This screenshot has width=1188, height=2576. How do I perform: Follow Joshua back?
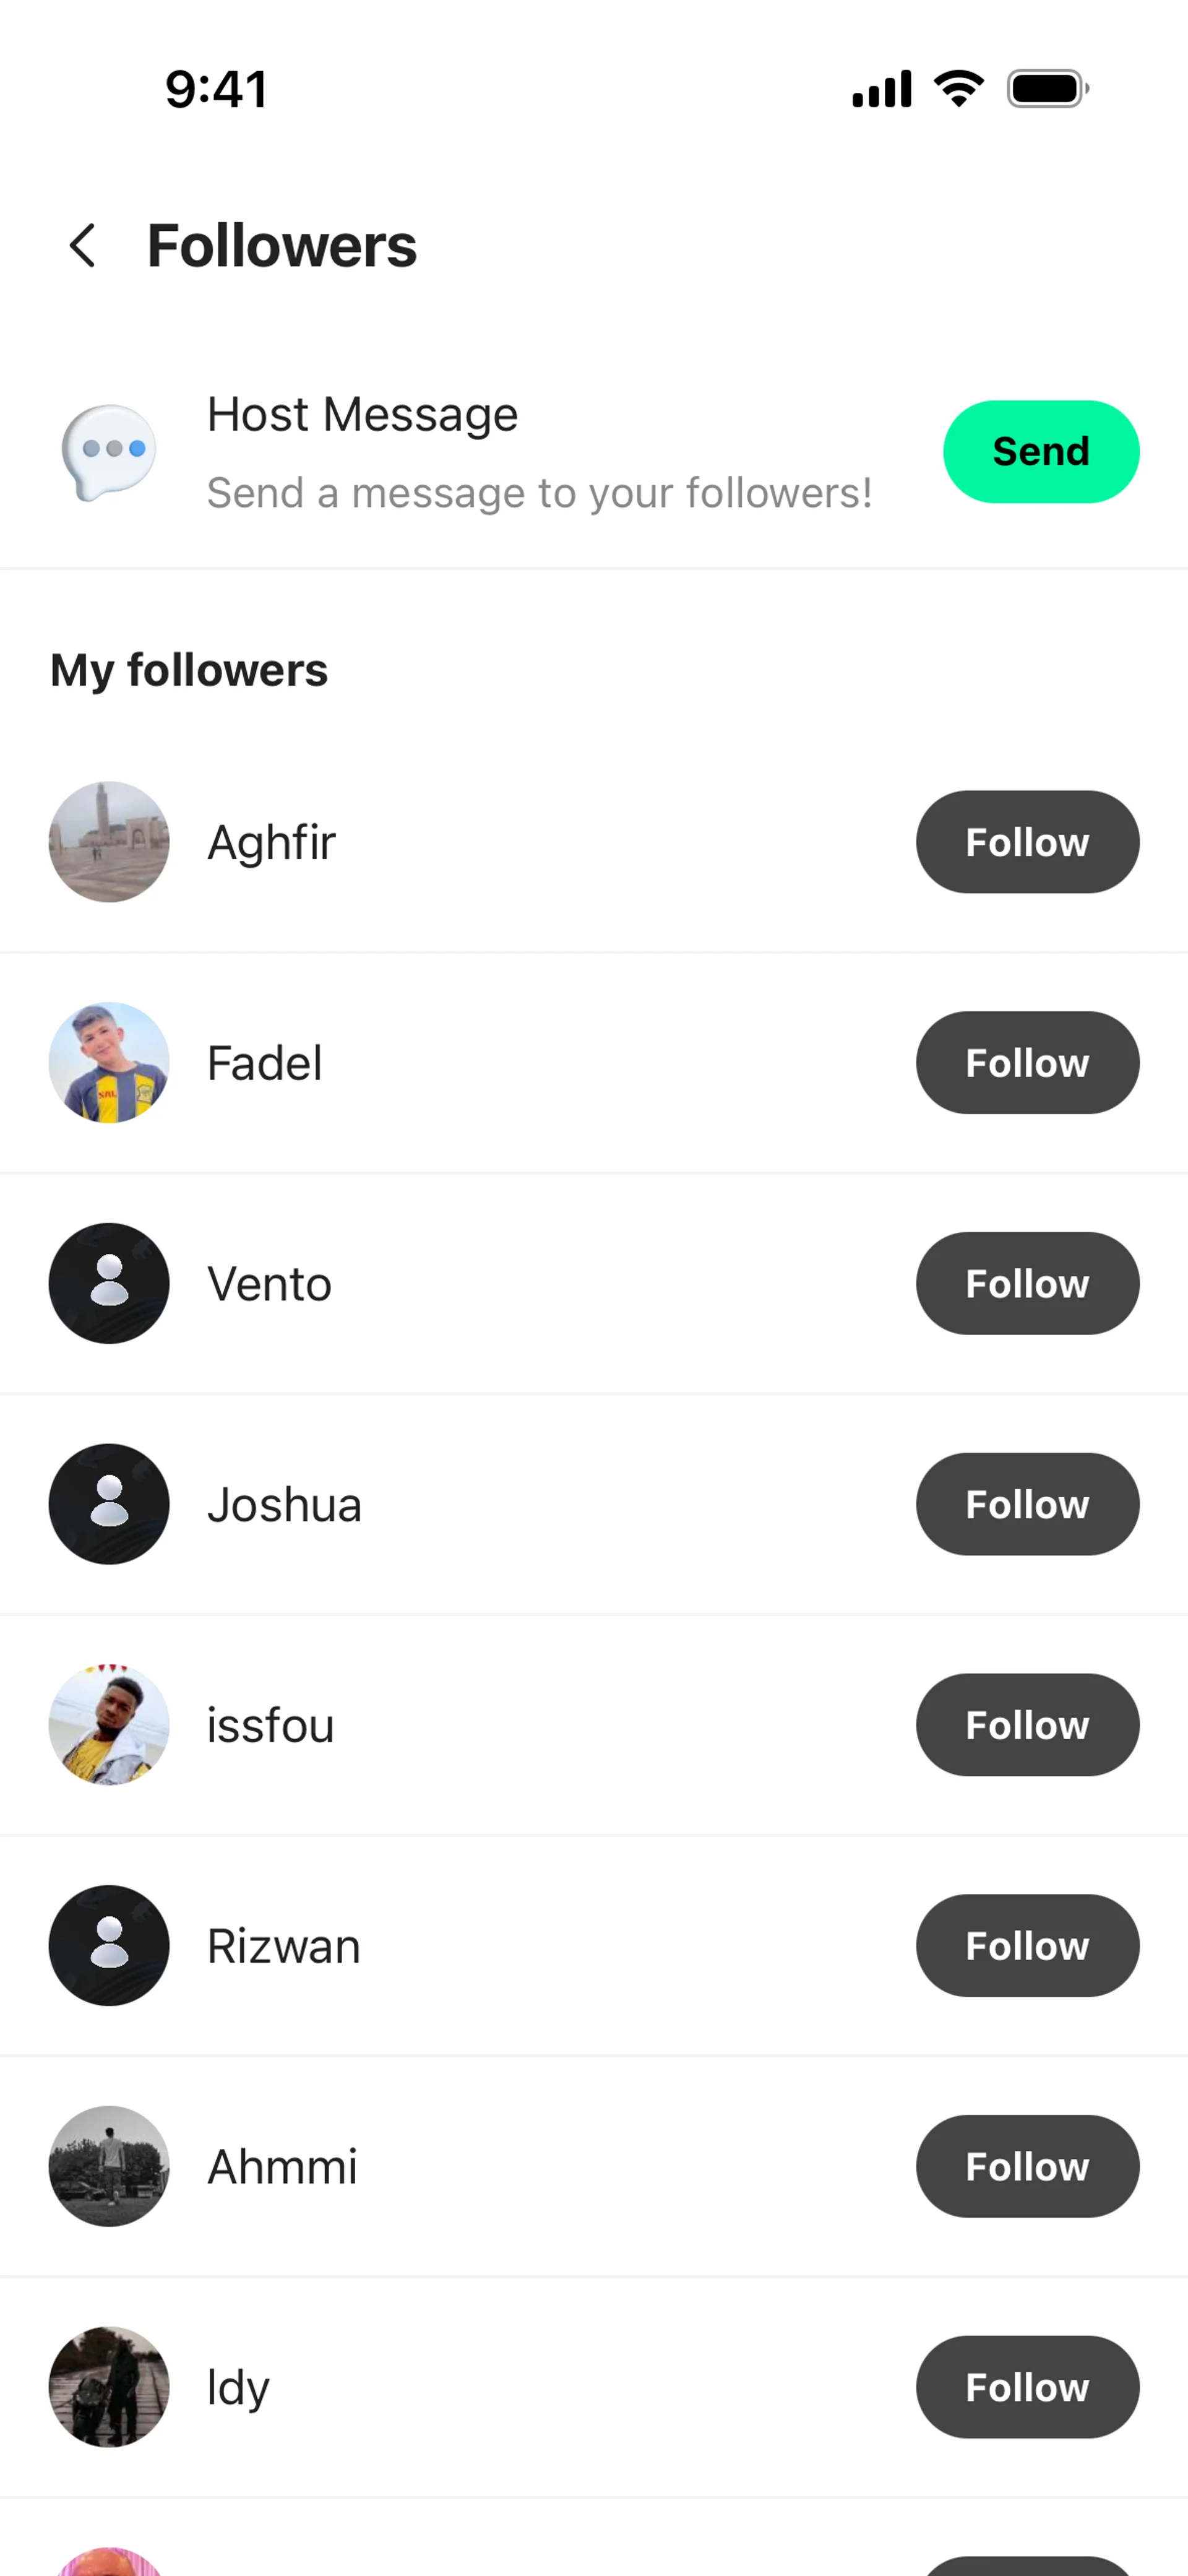1028,1504
